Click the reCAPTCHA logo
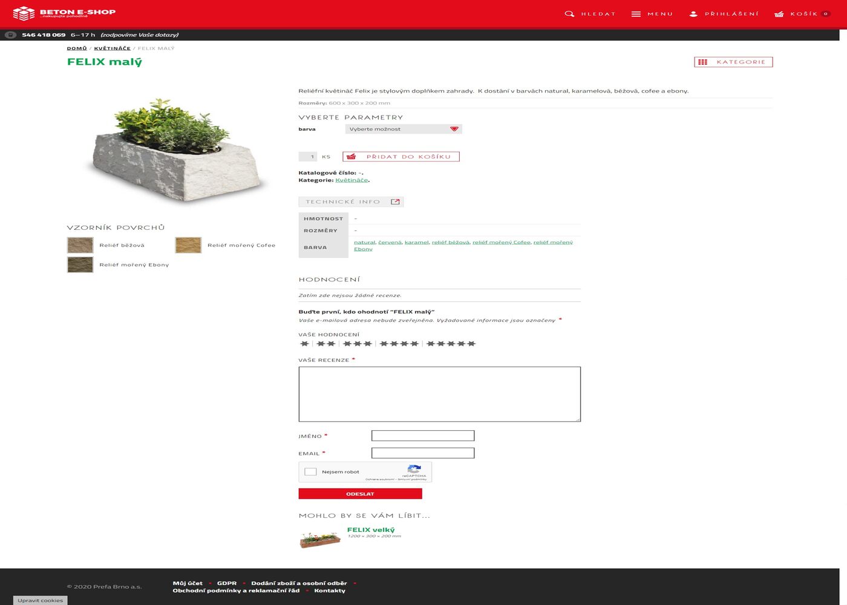The width and height of the screenshot is (847, 605). point(414,469)
